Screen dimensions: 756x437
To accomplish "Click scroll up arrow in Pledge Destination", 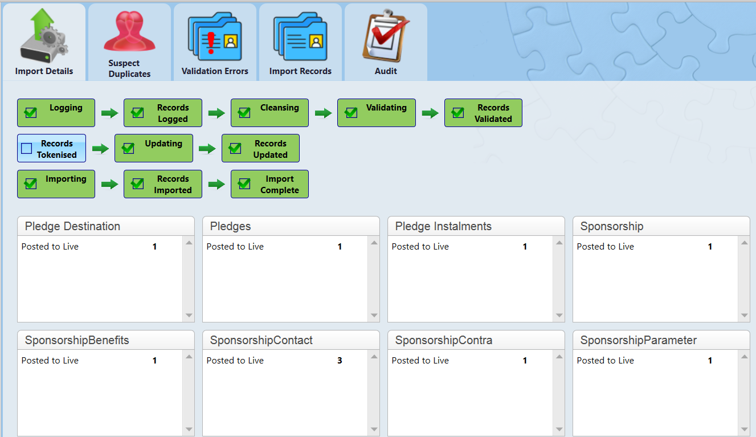I will pos(189,243).
